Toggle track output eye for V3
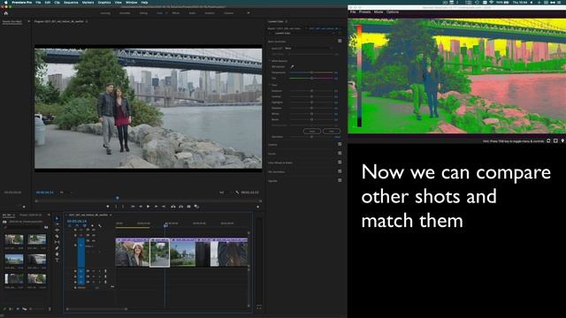Screen dimensions: 566x318 pos(94,230)
